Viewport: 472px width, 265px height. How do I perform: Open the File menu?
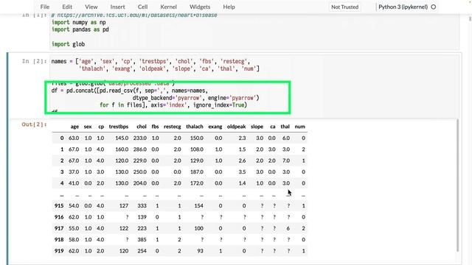click(x=45, y=7)
